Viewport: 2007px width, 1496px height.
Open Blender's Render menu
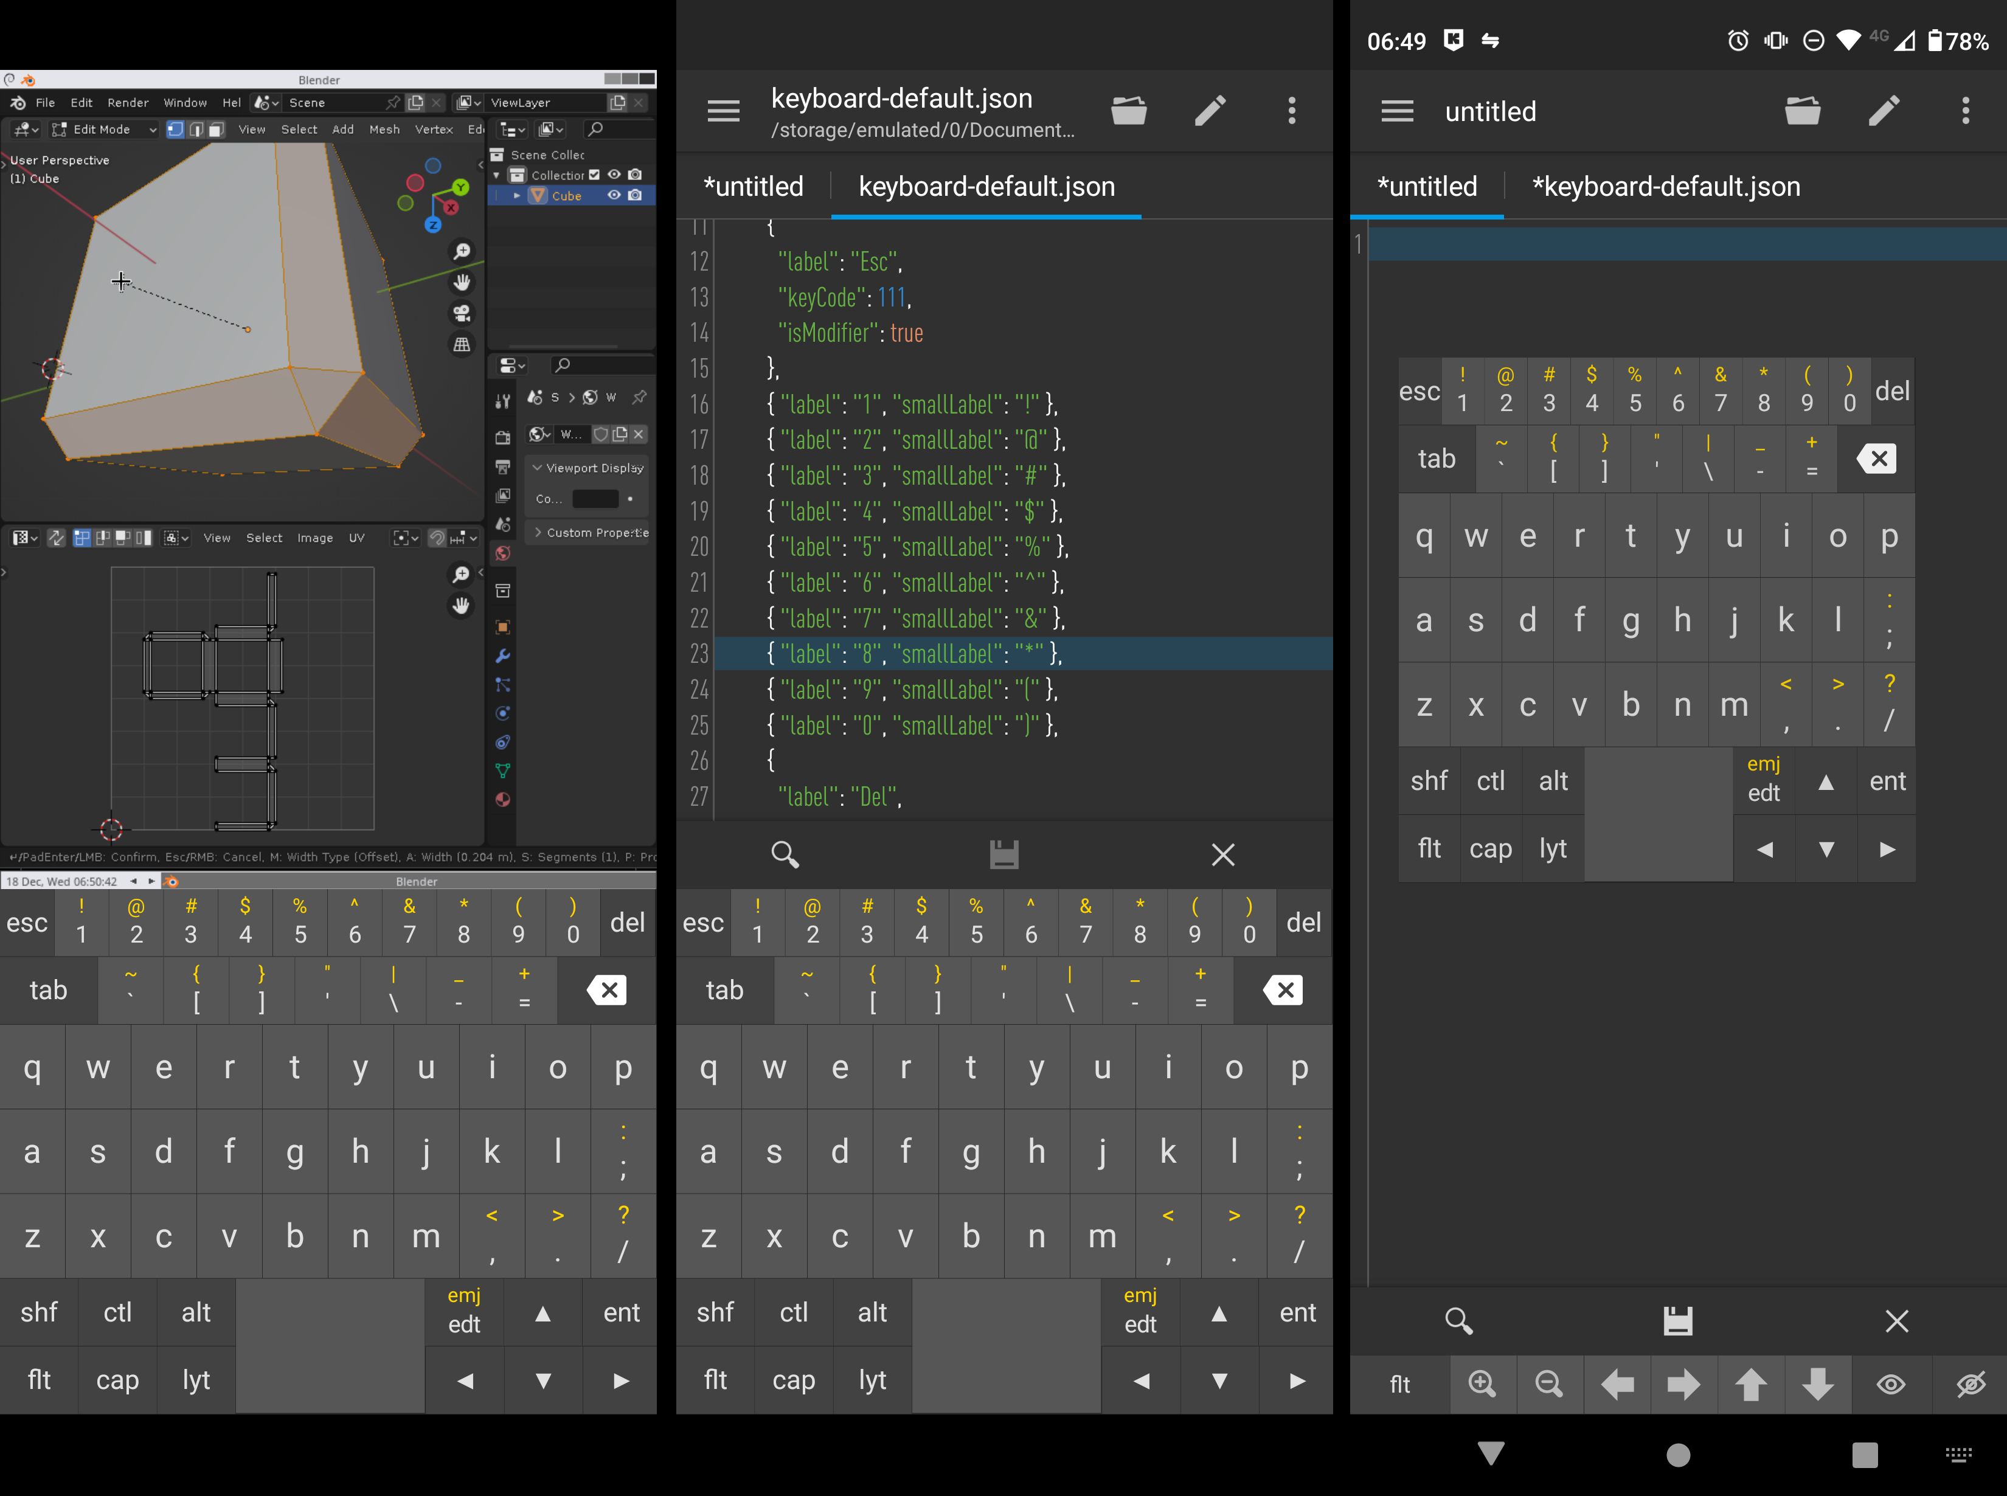[128, 102]
